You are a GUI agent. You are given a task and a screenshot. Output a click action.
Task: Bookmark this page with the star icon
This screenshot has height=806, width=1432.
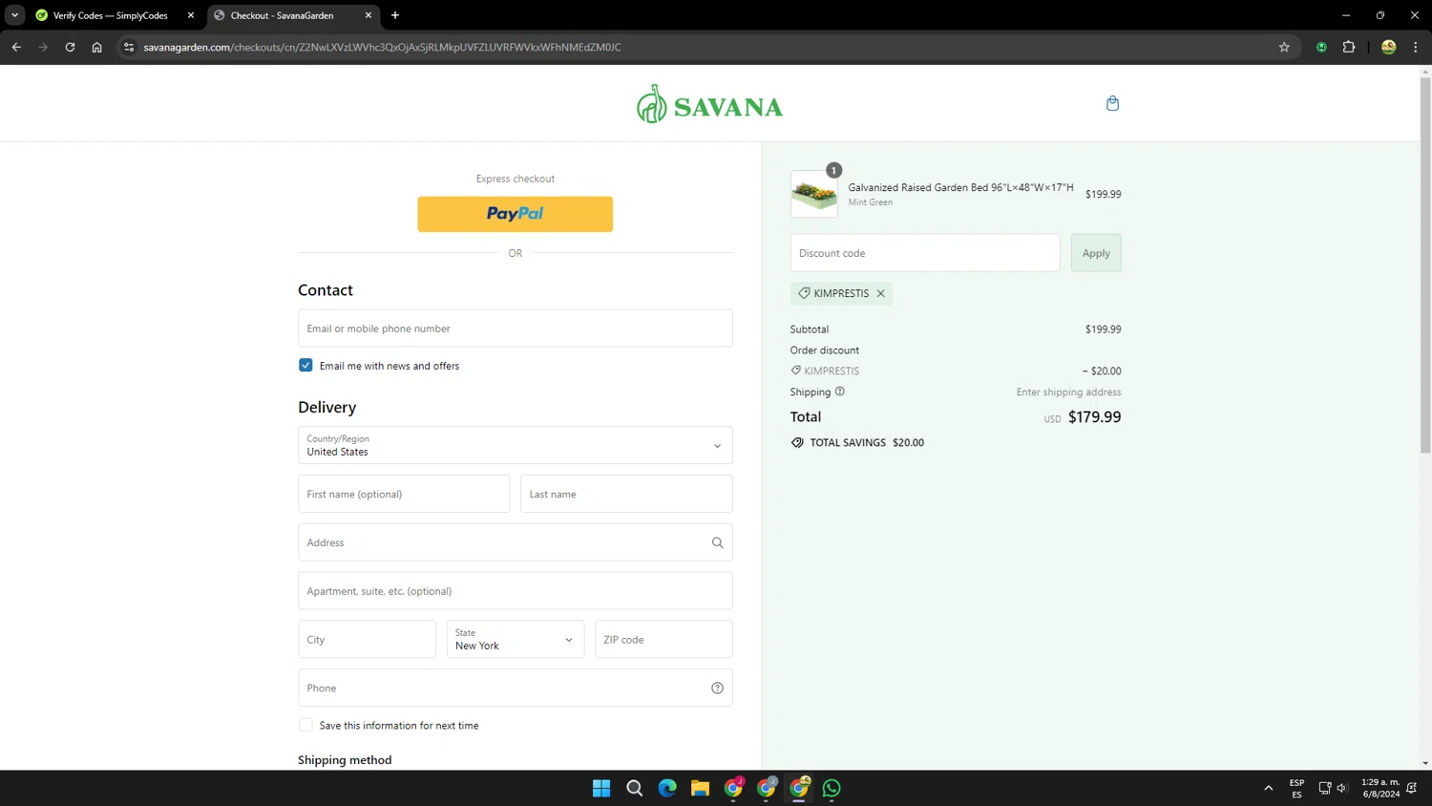point(1284,47)
